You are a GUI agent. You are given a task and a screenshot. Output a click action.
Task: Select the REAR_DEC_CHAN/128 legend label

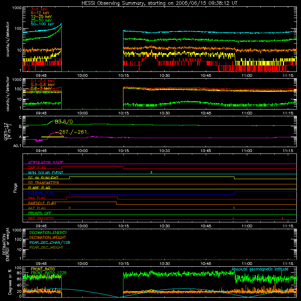[x=50, y=242]
